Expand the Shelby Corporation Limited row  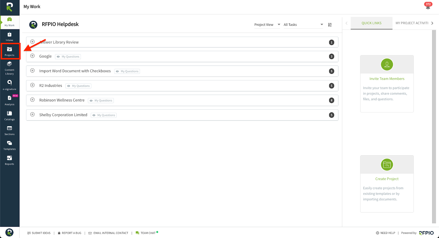32,114
